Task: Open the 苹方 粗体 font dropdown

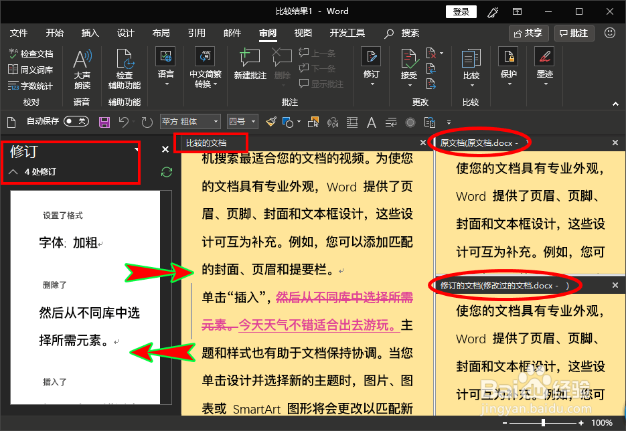Action: tap(216, 122)
